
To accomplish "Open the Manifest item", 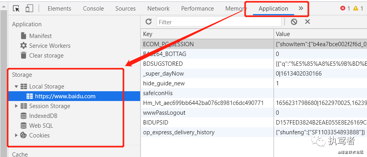I will pyautogui.click(x=40, y=36).
